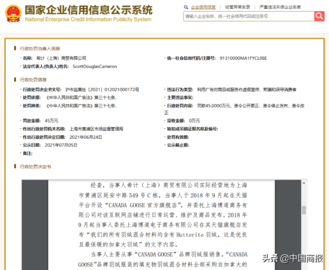Open the 经营异常名录 tab
Image resolution: width=329 pixels, height=270 pixels.
(237, 7)
